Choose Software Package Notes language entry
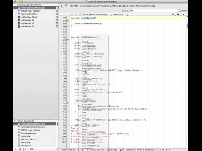This screenshot has height=151, width=202. (x=93, y=132)
